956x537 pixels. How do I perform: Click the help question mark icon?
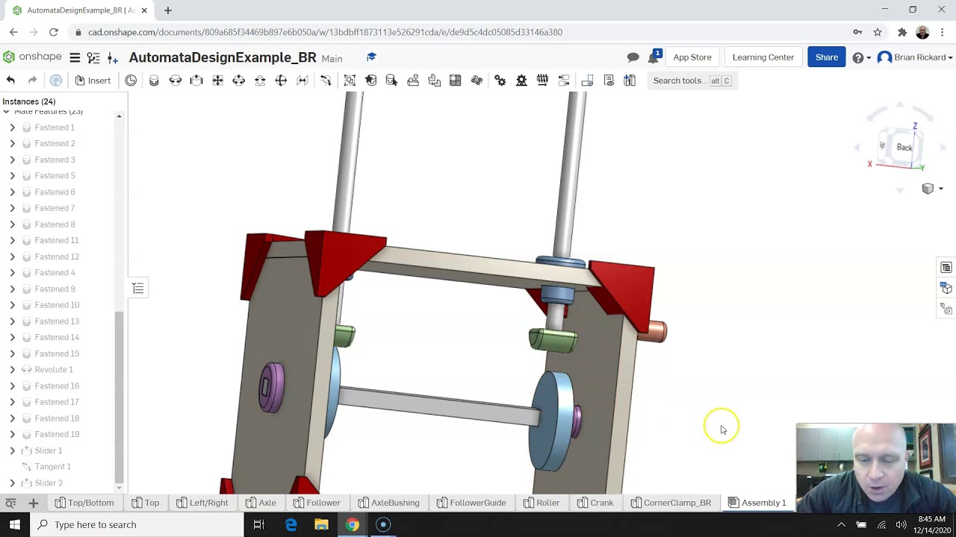click(858, 57)
